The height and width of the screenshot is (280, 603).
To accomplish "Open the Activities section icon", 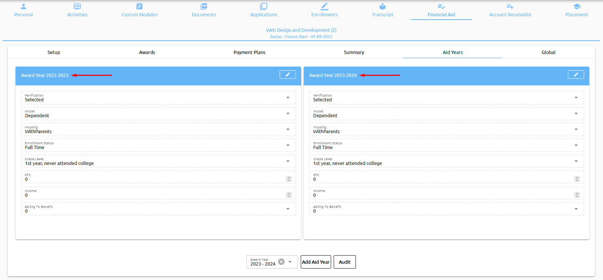I will point(77,7).
